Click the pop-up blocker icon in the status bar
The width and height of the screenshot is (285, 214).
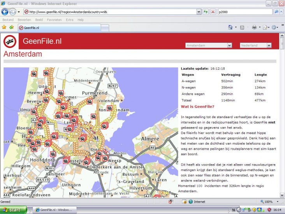click(x=170, y=202)
